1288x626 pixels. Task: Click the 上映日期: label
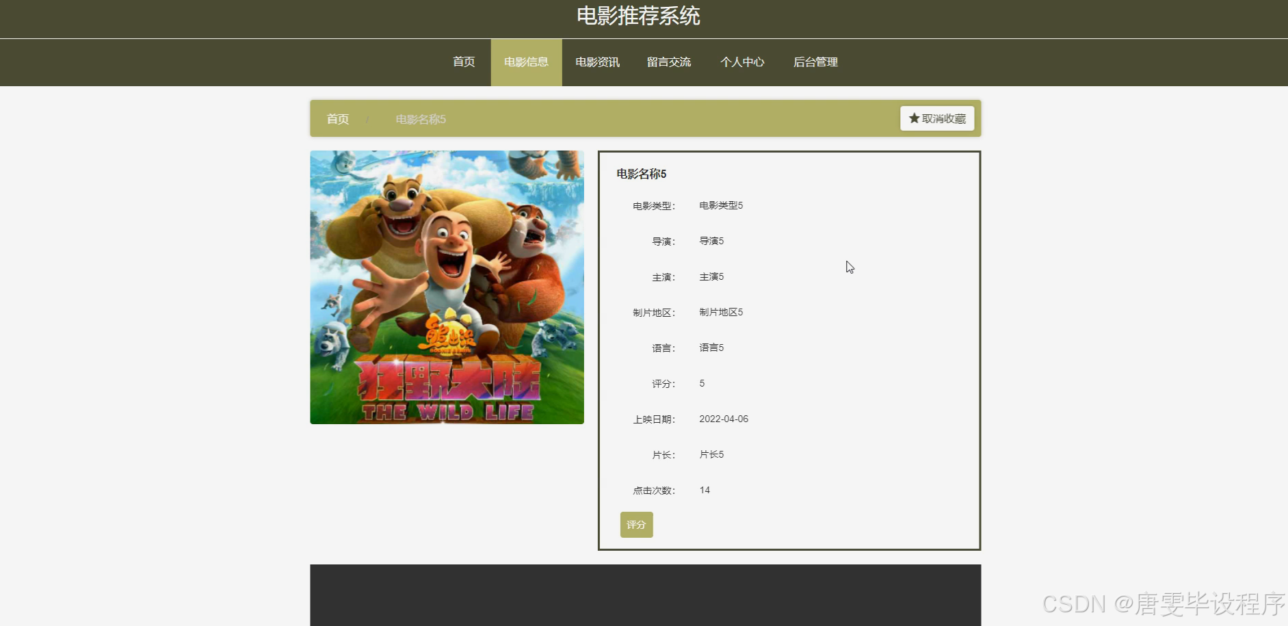(654, 419)
